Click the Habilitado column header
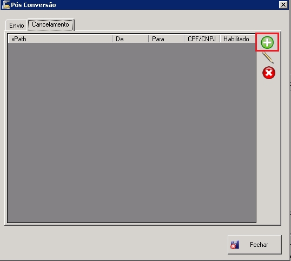The height and width of the screenshot is (261, 291). pyautogui.click(x=238, y=39)
